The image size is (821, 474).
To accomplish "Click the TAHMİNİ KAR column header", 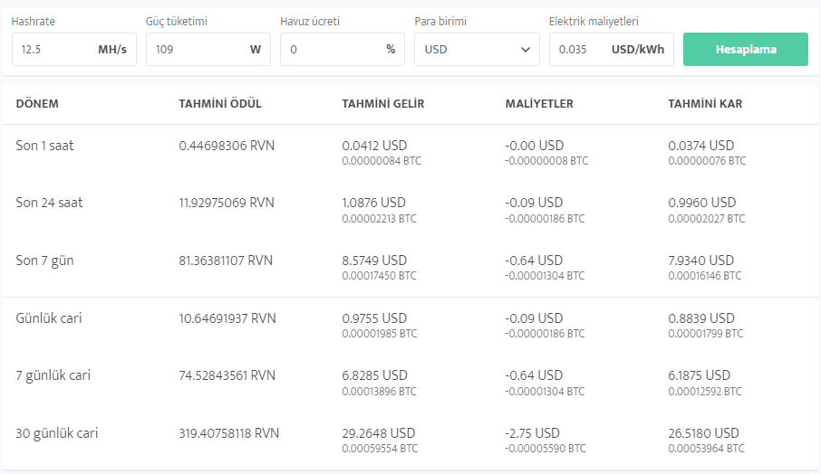I will [705, 103].
